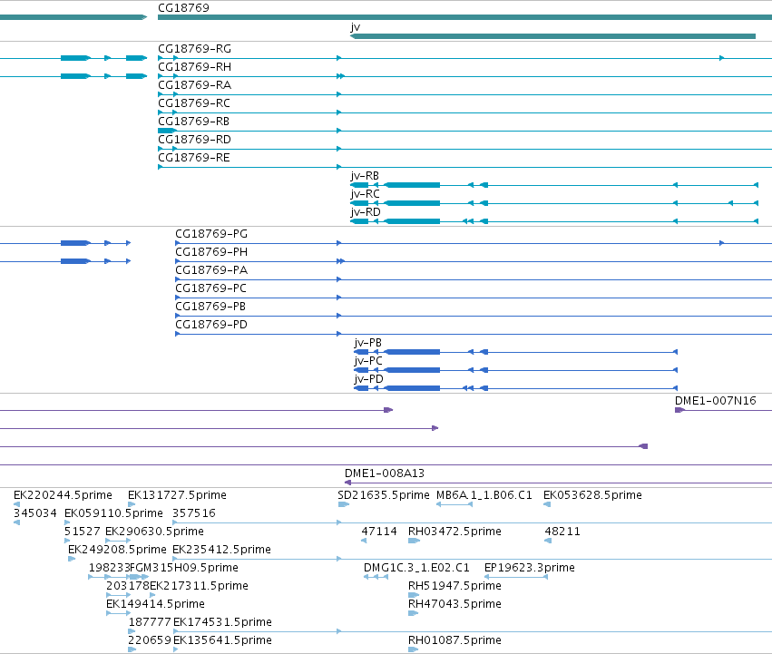Select EST EK174531.5prime

222,622
